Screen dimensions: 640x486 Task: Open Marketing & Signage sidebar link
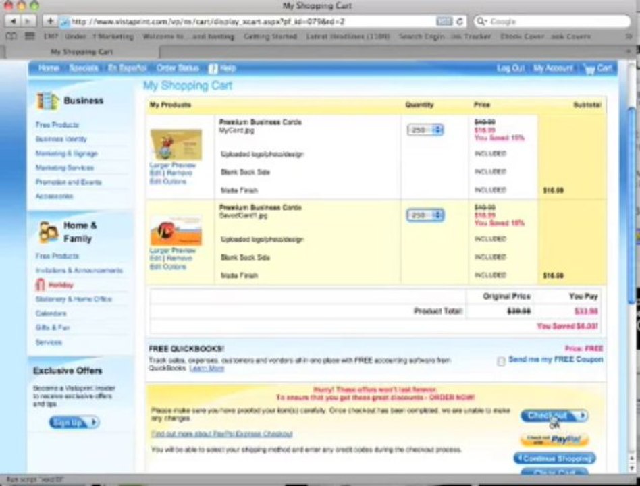click(67, 153)
